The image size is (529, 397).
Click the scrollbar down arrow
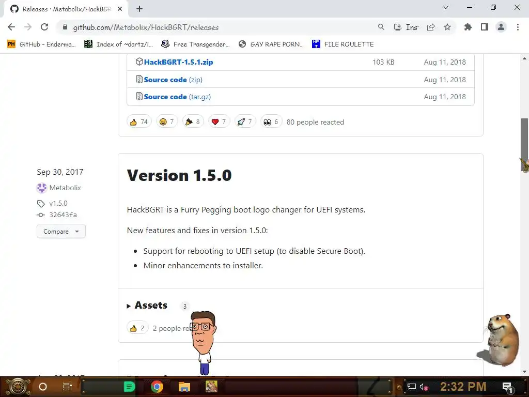point(525,372)
